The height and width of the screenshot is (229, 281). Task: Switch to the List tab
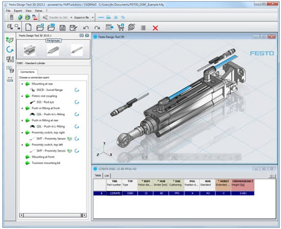click(107, 175)
